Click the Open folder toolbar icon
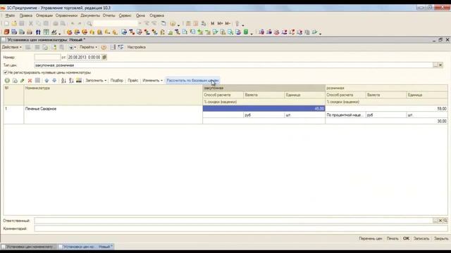This screenshot has width=451, height=253. click(14, 23)
